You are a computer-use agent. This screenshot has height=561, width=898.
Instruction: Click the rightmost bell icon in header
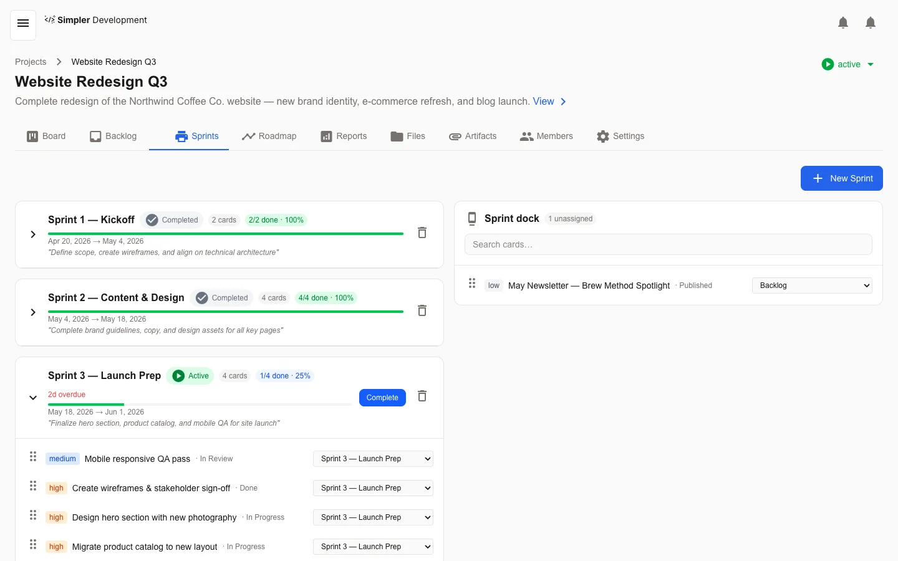pos(871,23)
